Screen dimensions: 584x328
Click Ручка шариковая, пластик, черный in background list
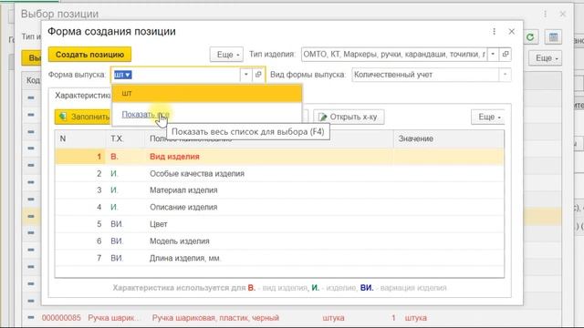215,318
